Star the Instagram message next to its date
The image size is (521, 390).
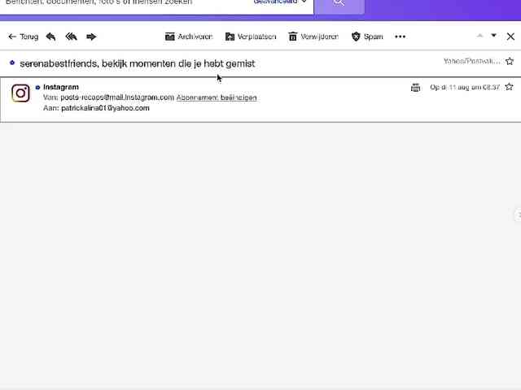pyautogui.click(x=509, y=87)
